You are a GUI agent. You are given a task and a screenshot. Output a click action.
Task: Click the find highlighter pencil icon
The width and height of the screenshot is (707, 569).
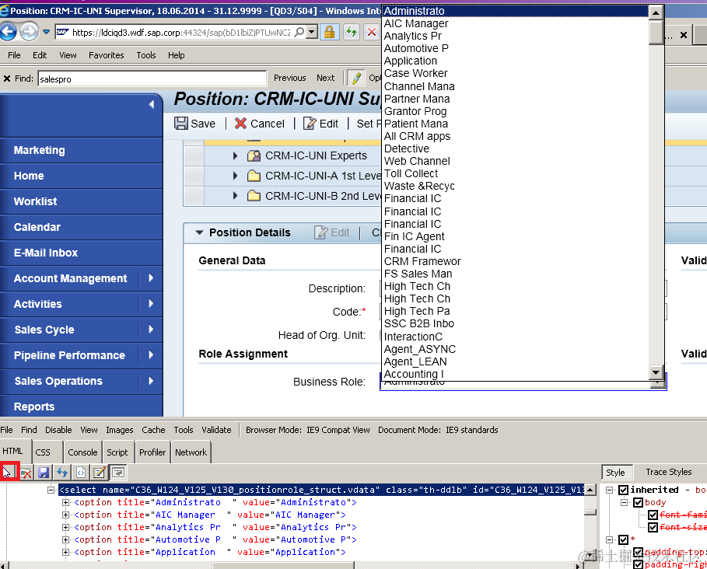[x=356, y=78]
